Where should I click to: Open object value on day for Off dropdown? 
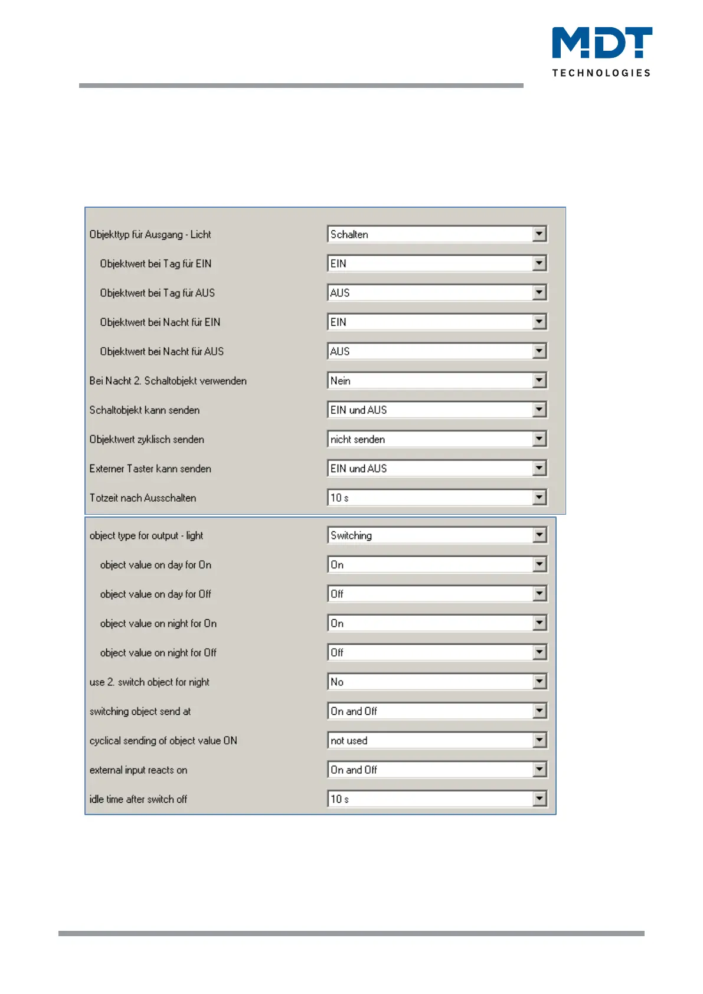point(539,594)
